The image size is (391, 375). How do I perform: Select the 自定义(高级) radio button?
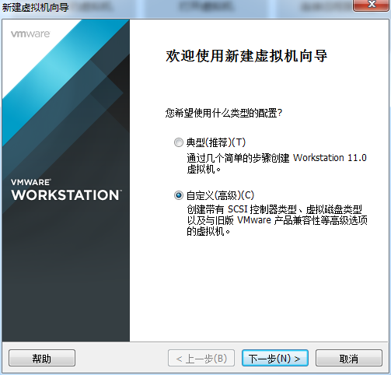pos(179,195)
